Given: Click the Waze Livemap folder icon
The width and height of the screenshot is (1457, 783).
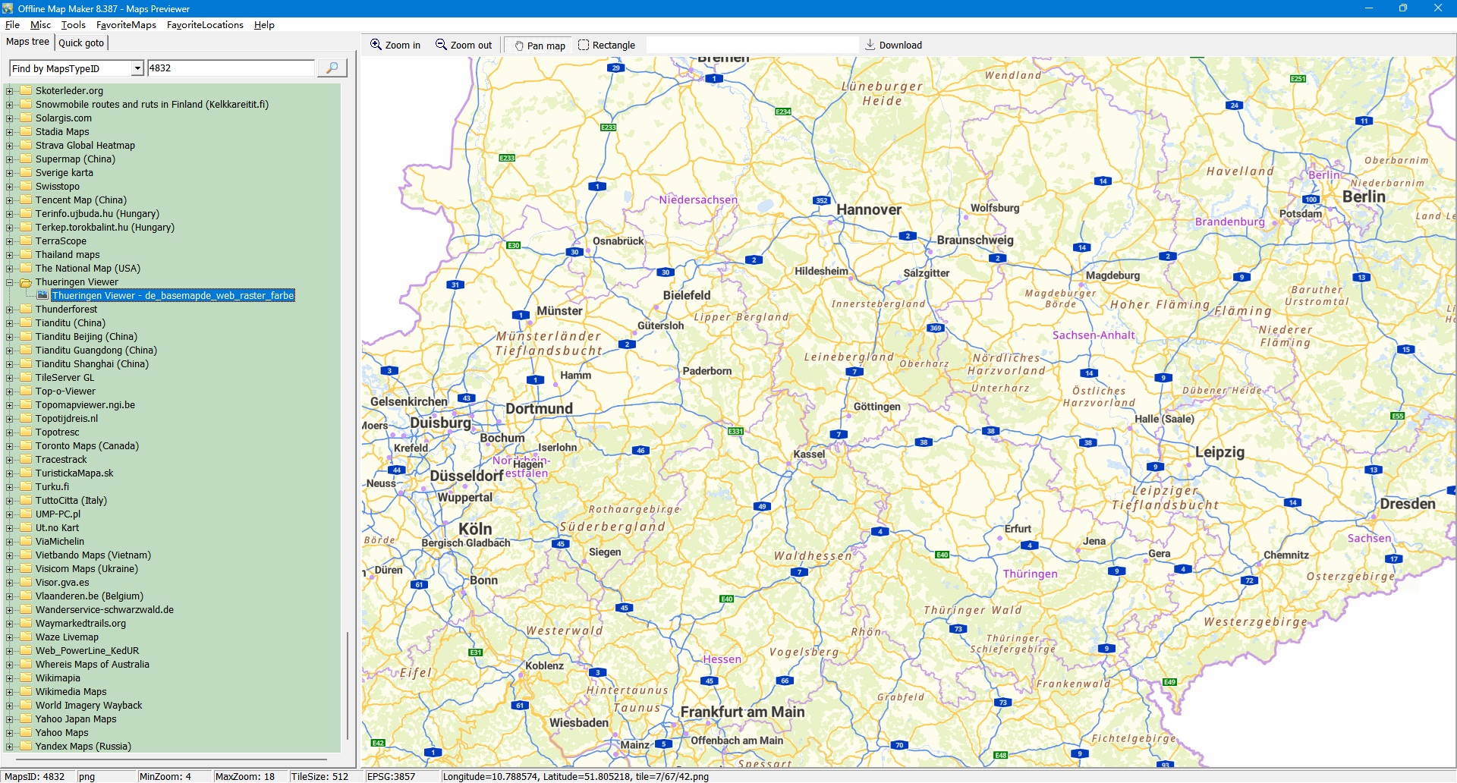Looking at the screenshot, I should click(26, 637).
